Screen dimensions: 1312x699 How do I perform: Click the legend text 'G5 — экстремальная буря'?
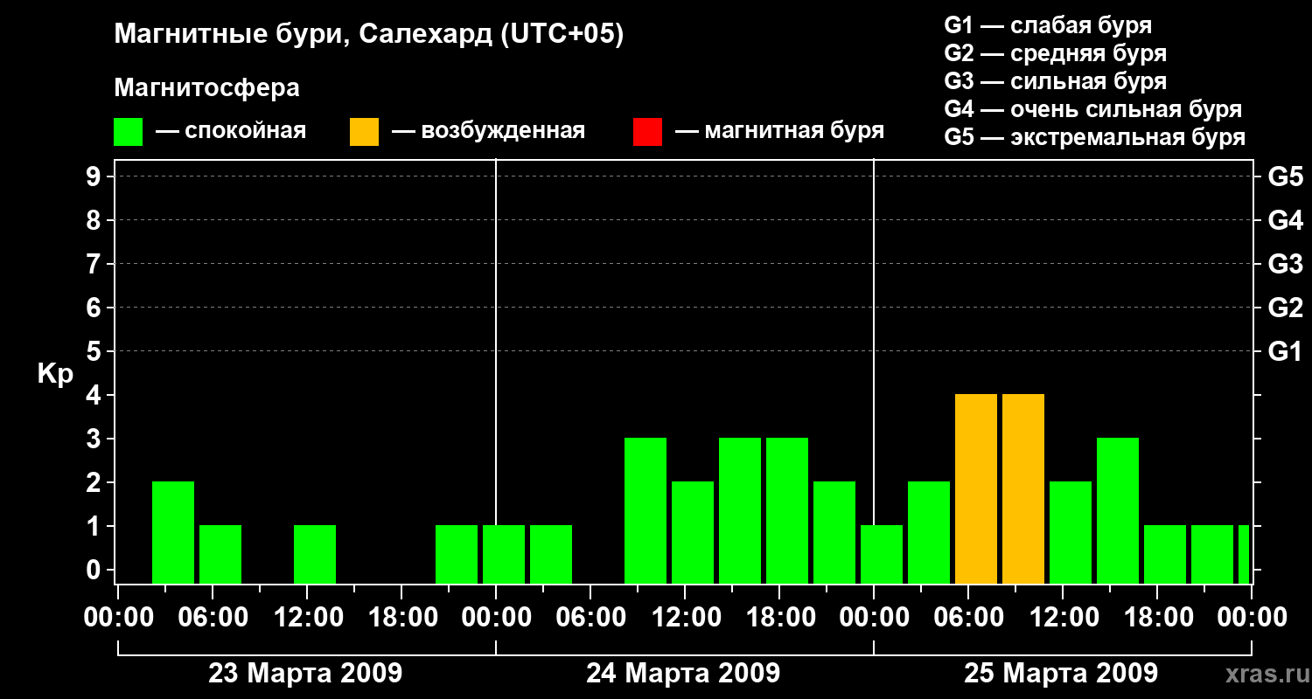1095,137
